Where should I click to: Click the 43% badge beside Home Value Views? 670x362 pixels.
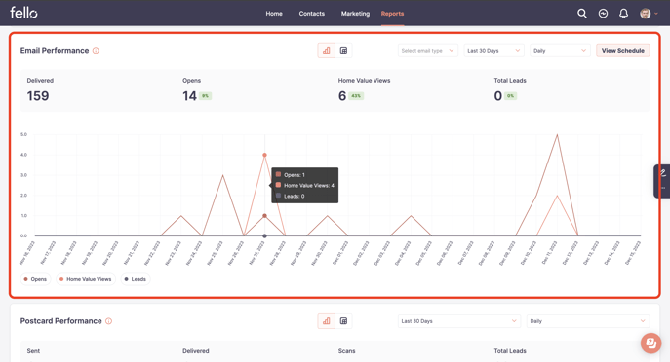coord(356,96)
